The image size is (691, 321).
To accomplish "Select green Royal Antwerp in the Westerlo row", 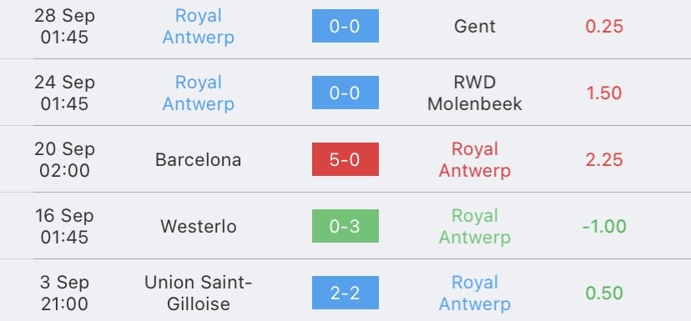I will 475,226.
